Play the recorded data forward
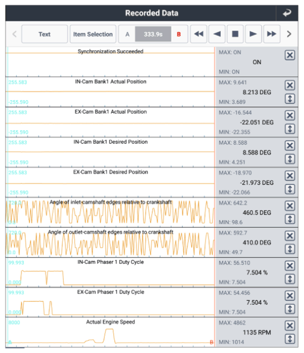The height and width of the screenshot is (353, 304). [253, 34]
